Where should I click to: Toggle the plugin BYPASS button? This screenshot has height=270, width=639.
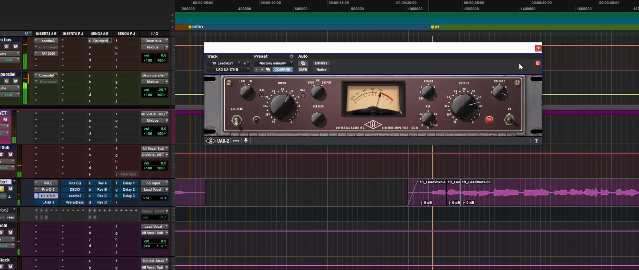[x=321, y=63]
